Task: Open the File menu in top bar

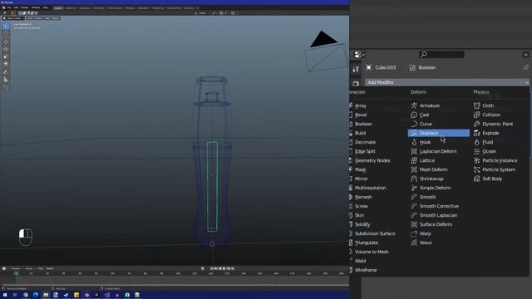Action: pos(9,7)
